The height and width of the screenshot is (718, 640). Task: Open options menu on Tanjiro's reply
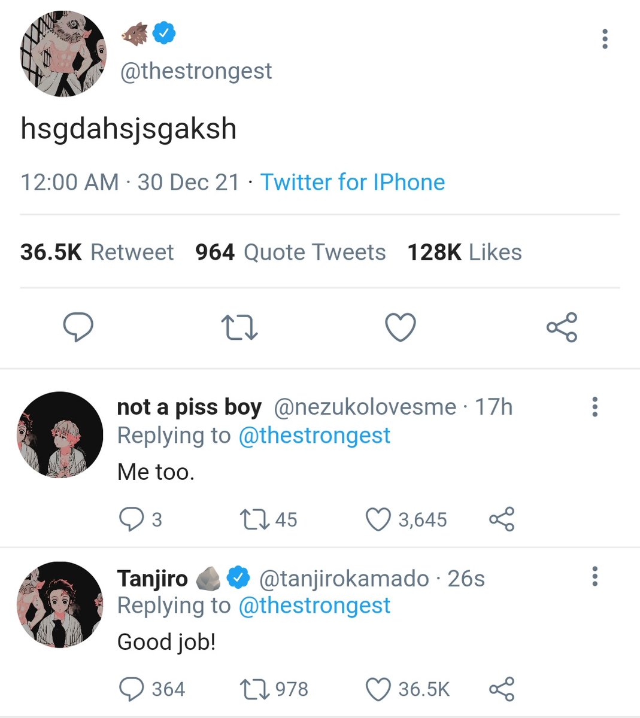pyautogui.click(x=594, y=577)
